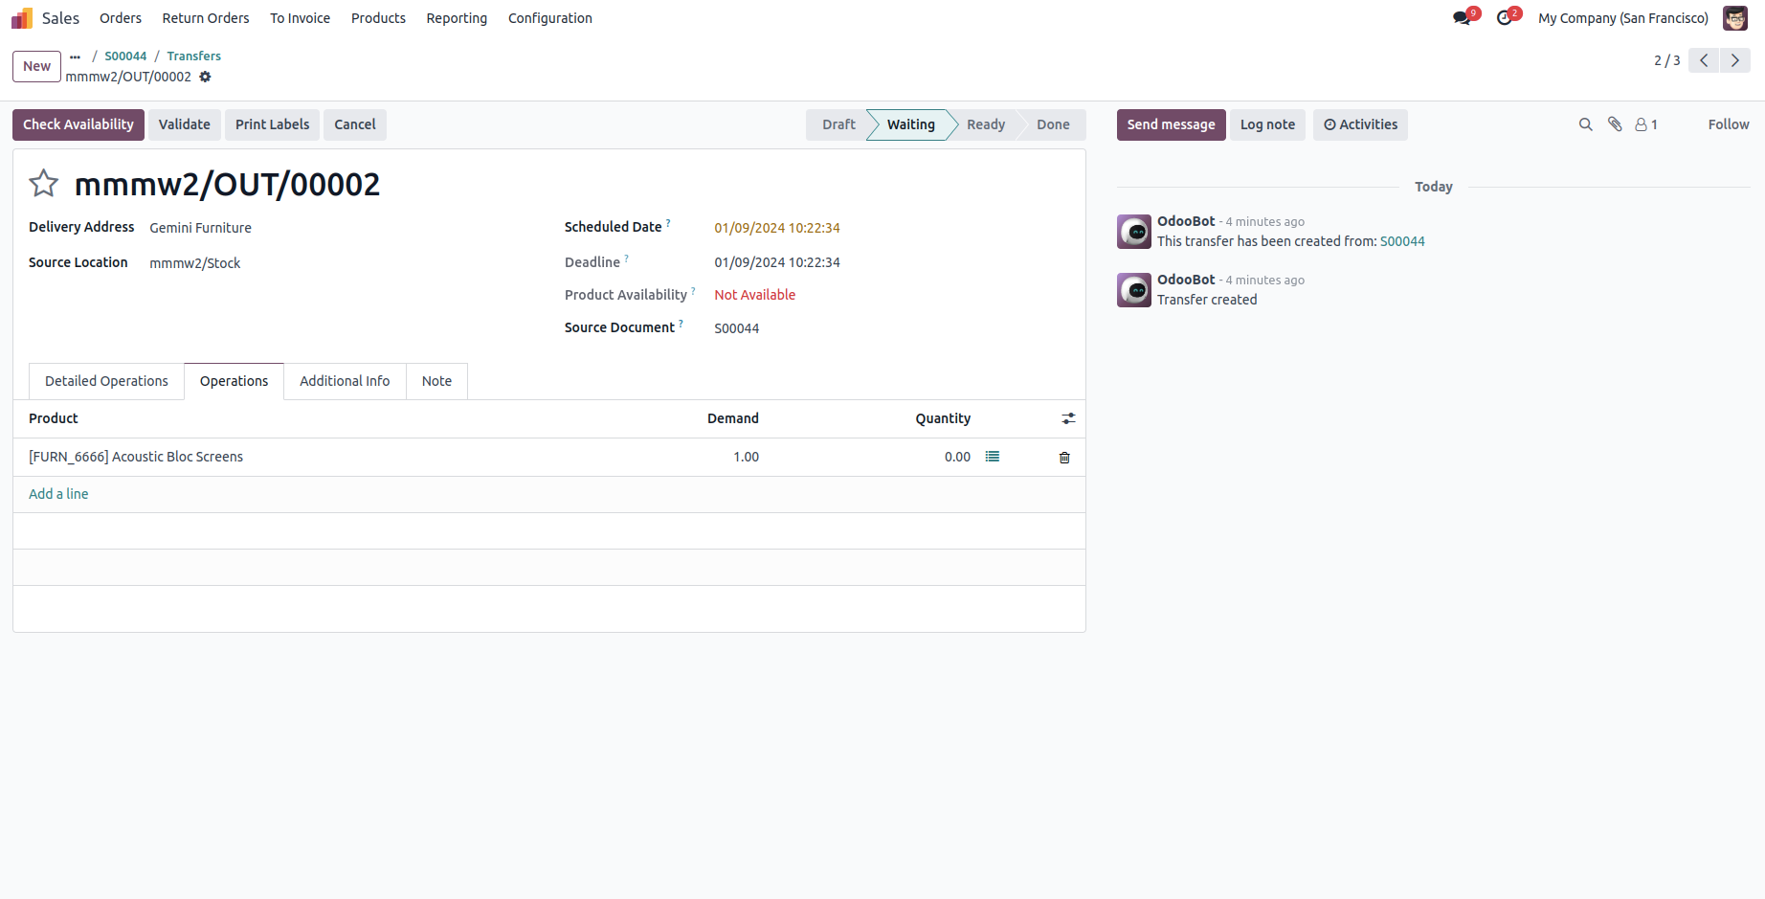Screen dimensions: 1765x899
Task: Click Check Availability button
Action: (x=78, y=124)
